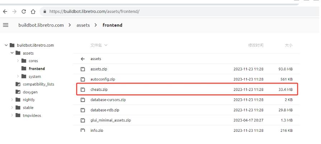Reload the page with the refresh icon
The image size is (321, 144).
click(24, 11)
